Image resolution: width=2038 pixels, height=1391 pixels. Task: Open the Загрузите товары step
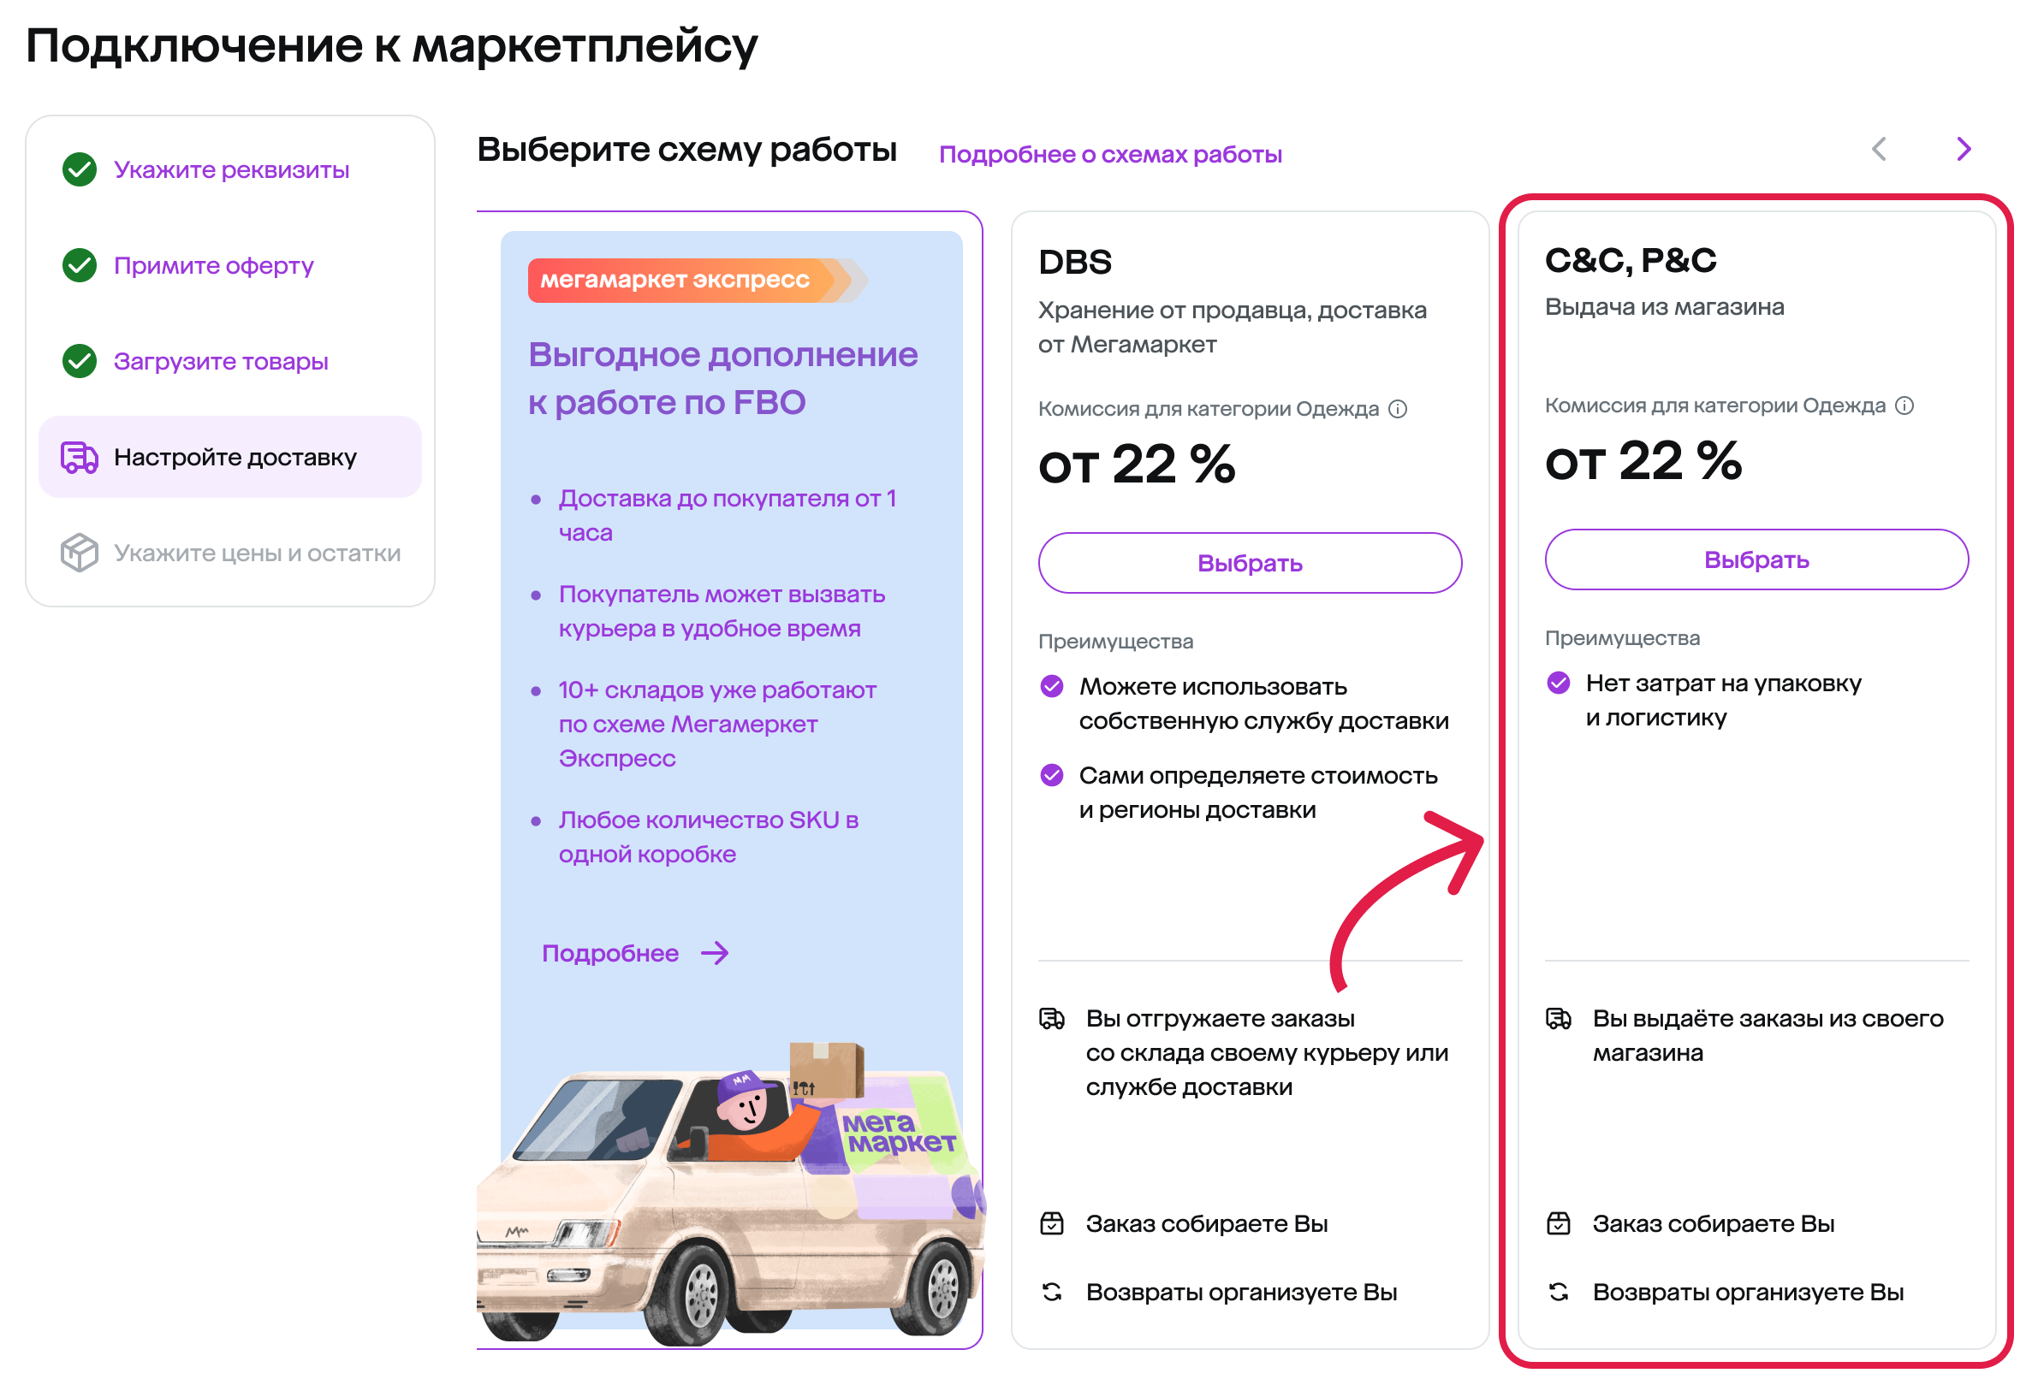[220, 361]
